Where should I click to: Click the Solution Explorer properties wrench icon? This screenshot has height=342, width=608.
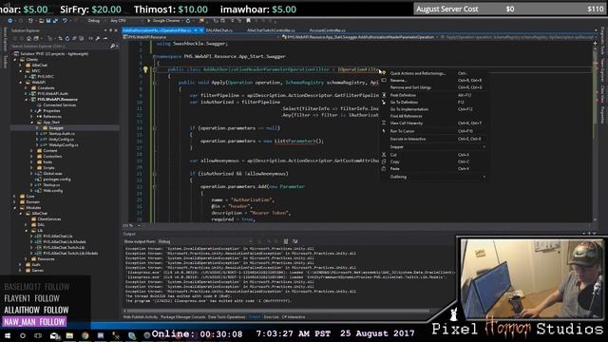(x=98, y=38)
